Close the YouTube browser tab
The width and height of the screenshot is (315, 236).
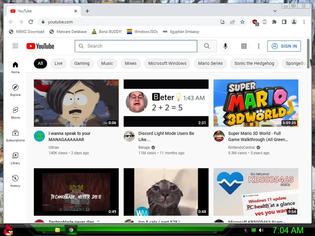tap(76, 11)
